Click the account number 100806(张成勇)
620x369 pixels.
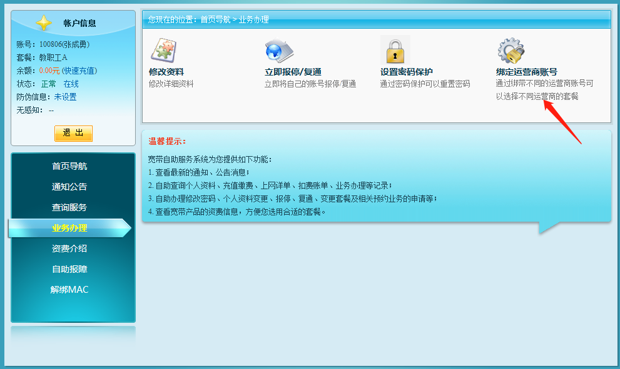(x=64, y=44)
